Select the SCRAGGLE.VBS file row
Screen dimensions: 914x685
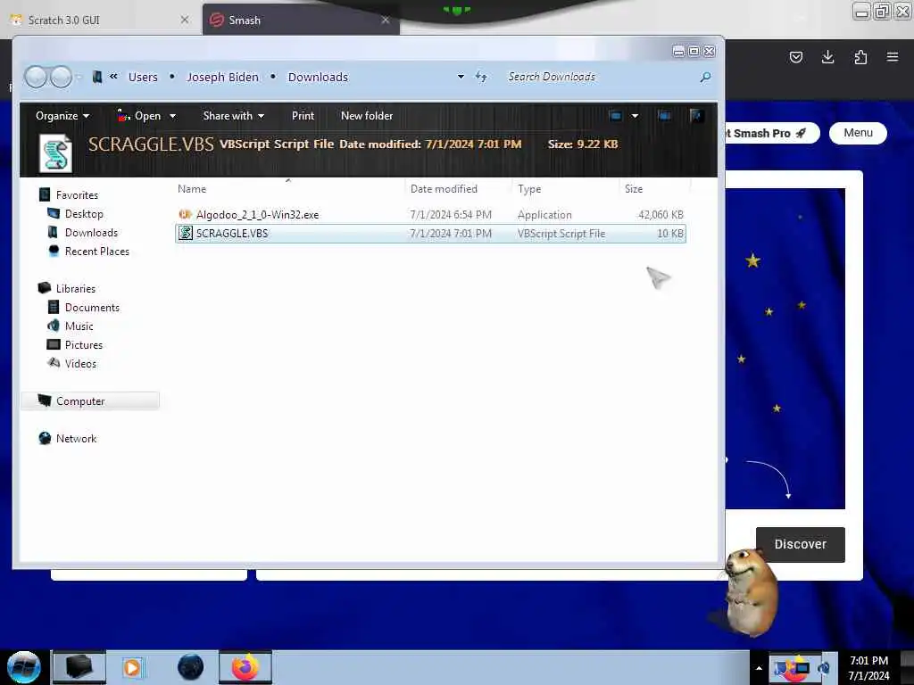[x=430, y=233]
